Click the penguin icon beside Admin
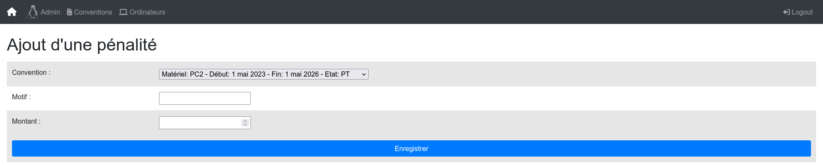Viewport: 823px width, 166px height. (x=33, y=12)
